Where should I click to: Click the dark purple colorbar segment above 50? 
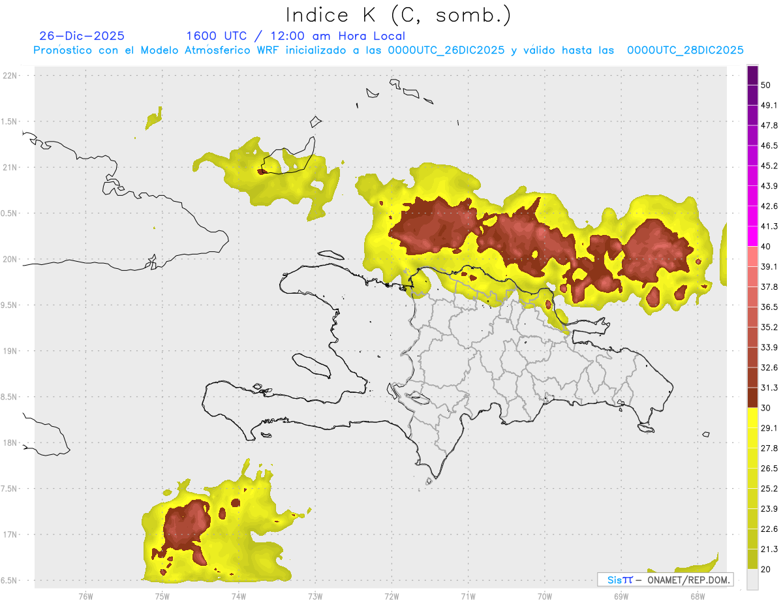(x=752, y=76)
